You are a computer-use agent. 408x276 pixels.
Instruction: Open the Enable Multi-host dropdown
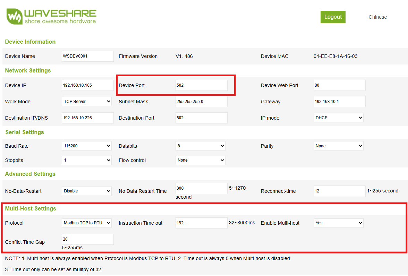pyautogui.click(x=338, y=223)
